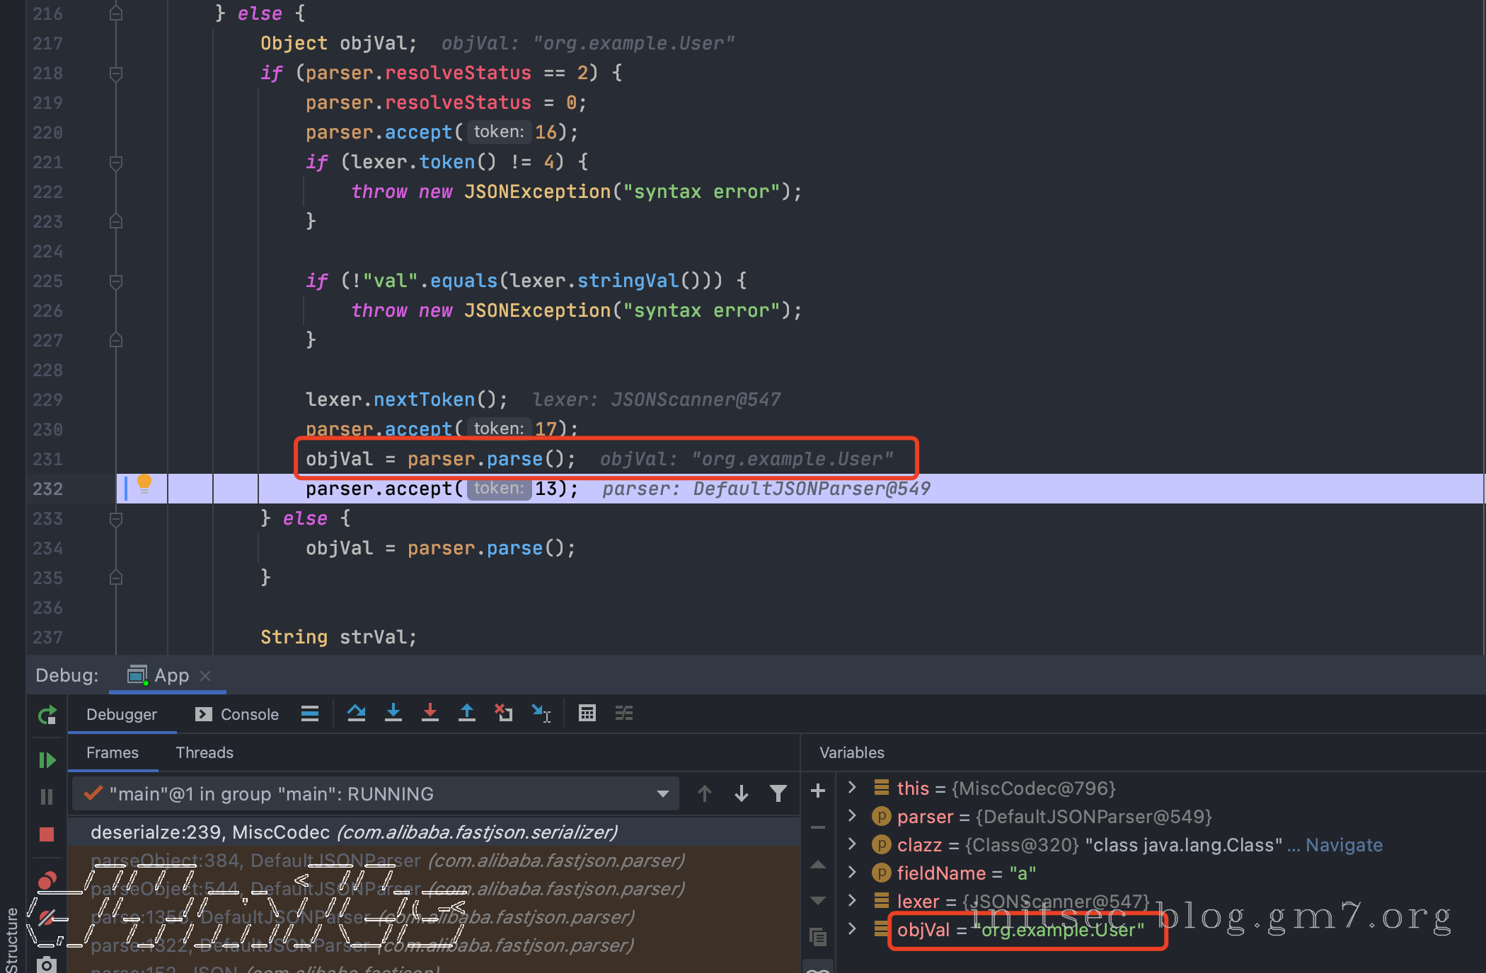This screenshot has width=1486, height=973.
Task: Open the Evaluate Expression calculator icon
Action: [x=587, y=713]
